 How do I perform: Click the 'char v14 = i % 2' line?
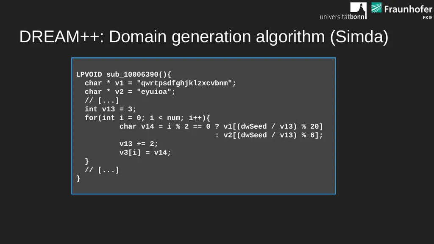coord(221,126)
